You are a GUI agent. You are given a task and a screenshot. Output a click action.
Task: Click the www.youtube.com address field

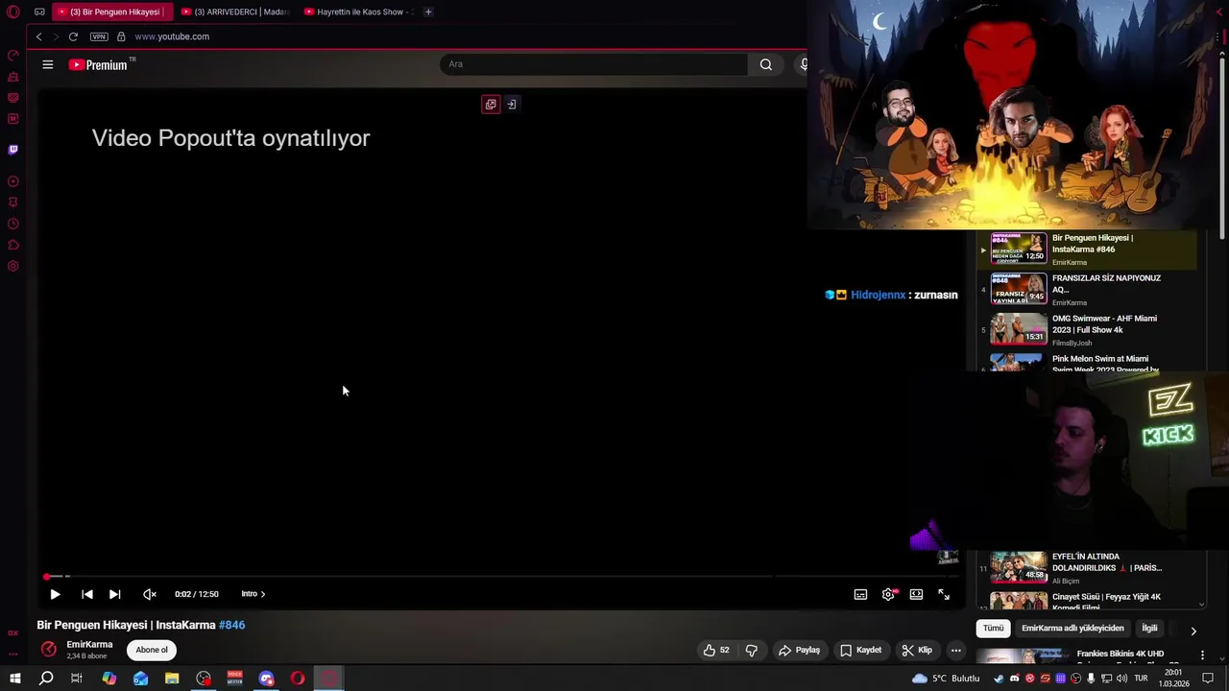tap(172, 36)
